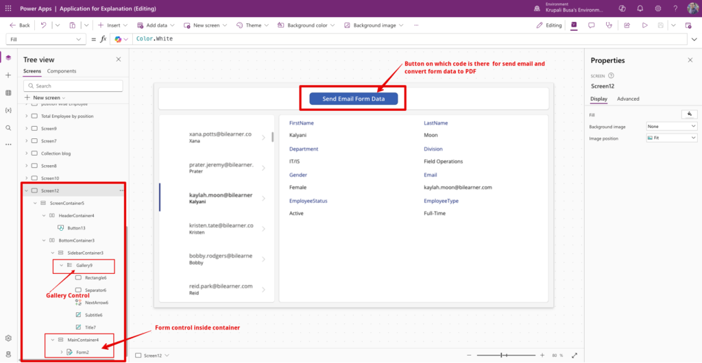Image resolution: width=702 pixels, height=363 pixels.
Task: Adjust the zoom slider handle
Action: [501, 355]
